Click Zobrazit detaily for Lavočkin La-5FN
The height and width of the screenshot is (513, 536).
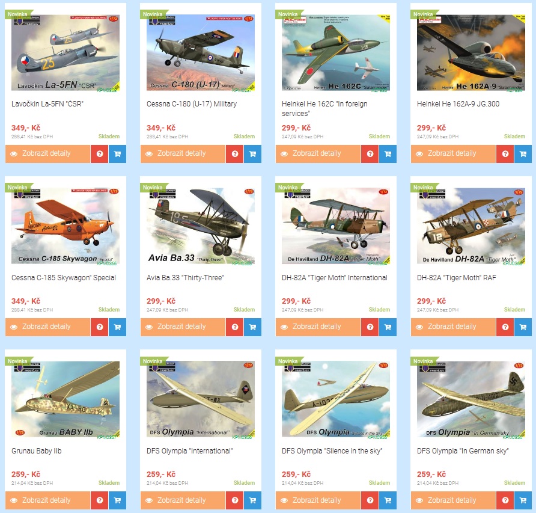pyautogui.click(x=47, y=154)
